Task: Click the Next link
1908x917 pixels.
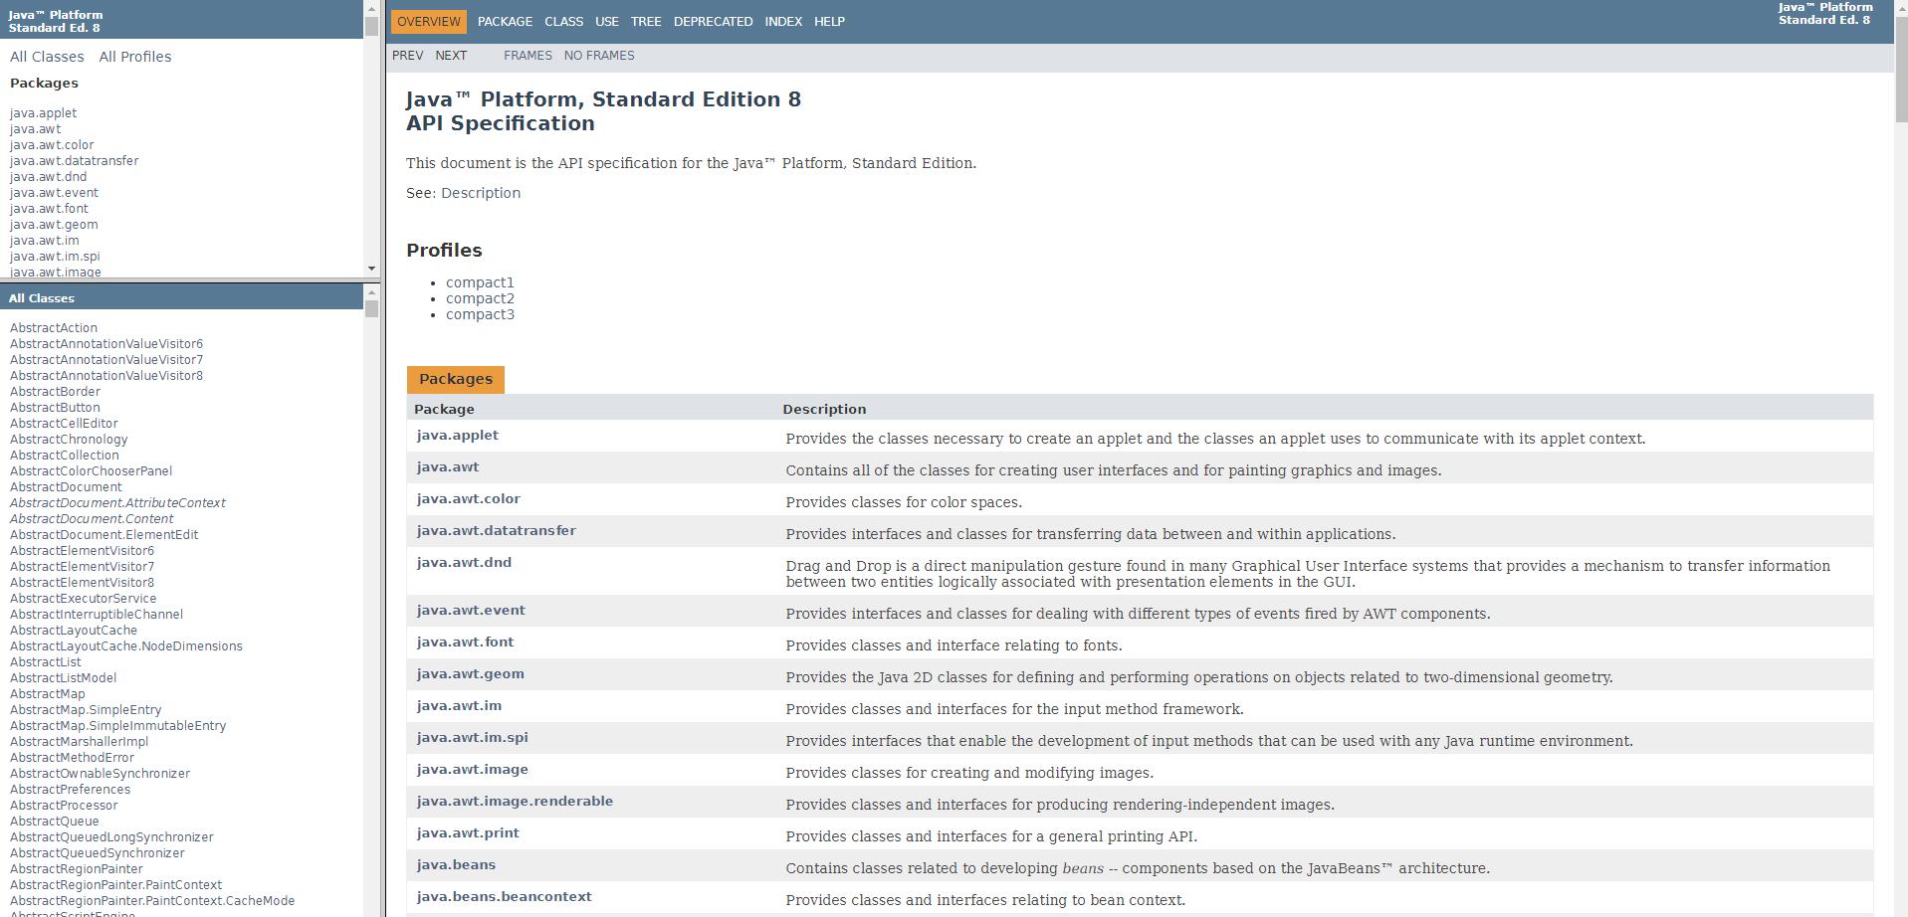Action: pyautogui.click(x=451, y=56)
